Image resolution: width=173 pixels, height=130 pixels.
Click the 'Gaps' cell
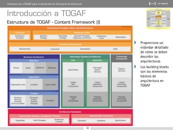coord(115,49)
